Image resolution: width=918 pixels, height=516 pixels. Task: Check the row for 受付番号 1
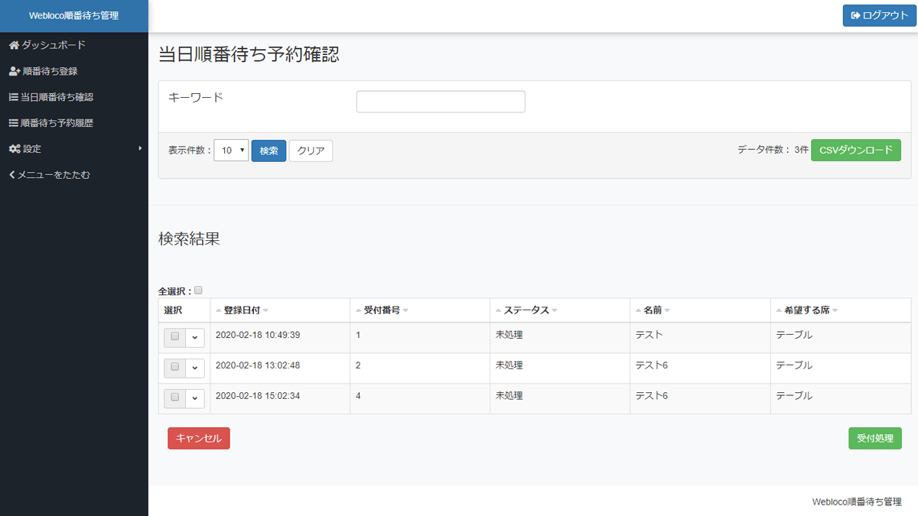[x=175, y=336]
